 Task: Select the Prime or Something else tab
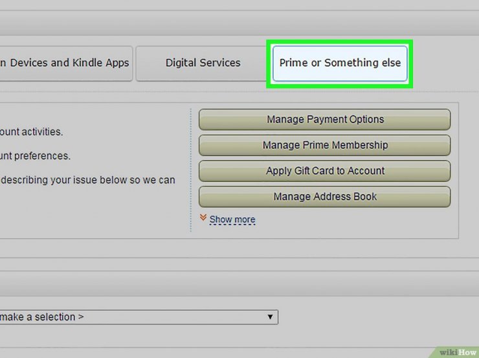point(340,63)
